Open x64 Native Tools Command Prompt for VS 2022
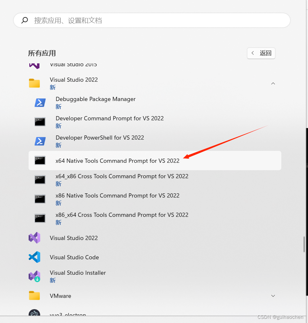 (155, 161)
